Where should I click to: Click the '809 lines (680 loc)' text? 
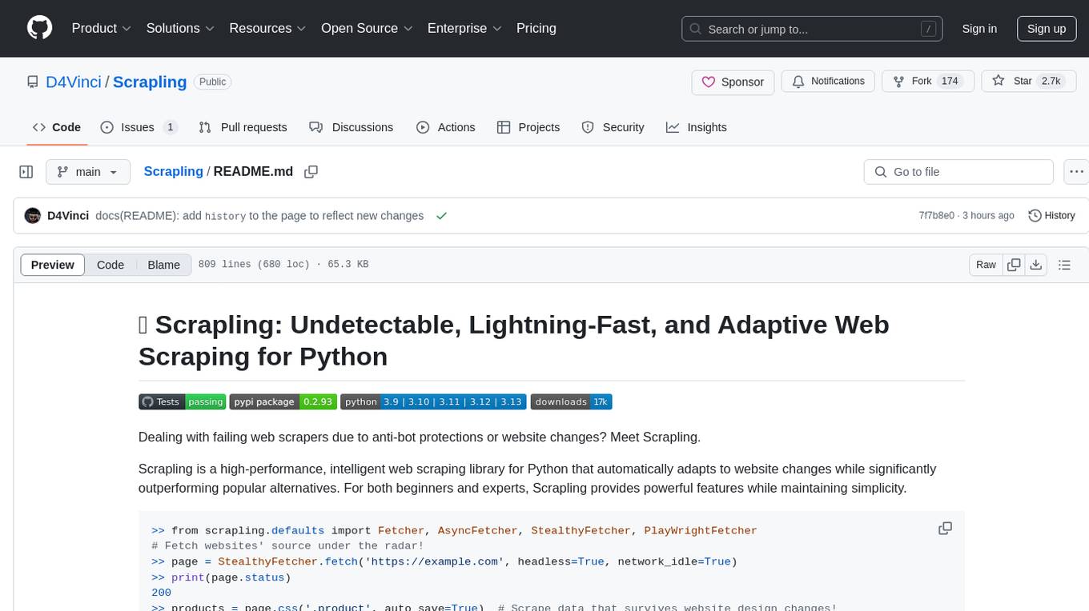253,265
